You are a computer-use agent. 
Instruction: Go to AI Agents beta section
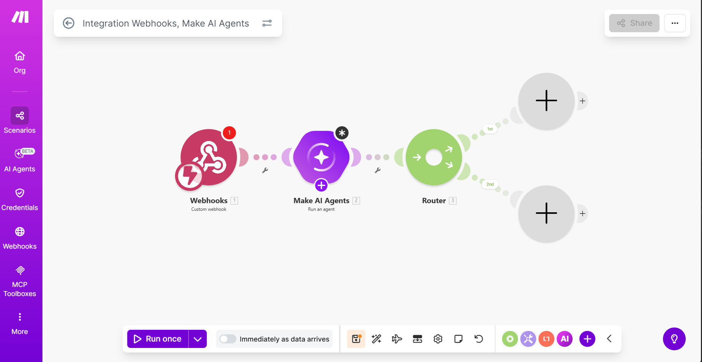tap(20, 160)
